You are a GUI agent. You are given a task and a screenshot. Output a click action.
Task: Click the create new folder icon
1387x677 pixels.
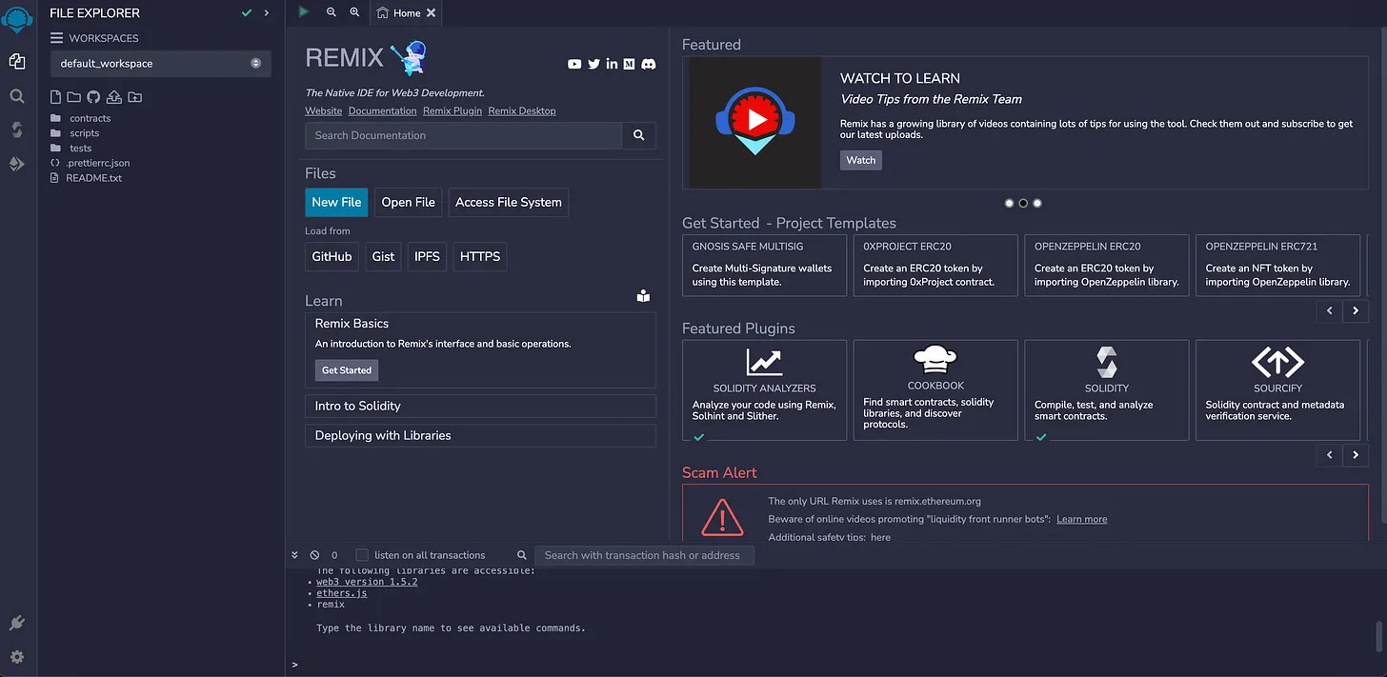pyautogui.click(x=73, y=97)
